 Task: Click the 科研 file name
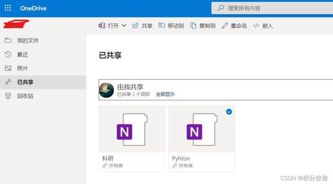click(x=108, y=159)
